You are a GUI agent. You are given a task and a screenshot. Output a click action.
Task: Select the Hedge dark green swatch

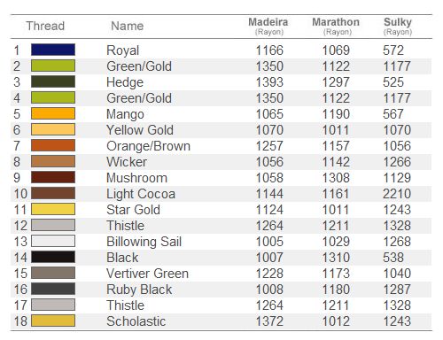[x=53, y=81]
